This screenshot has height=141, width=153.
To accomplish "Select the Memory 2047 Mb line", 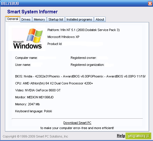I will click(27, 104).
